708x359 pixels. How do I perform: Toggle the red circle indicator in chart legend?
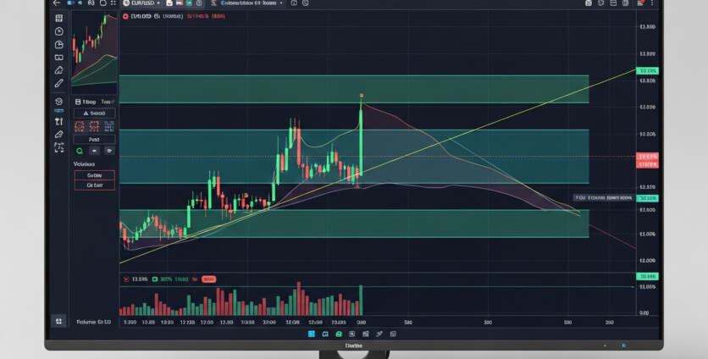click(125, 16)
